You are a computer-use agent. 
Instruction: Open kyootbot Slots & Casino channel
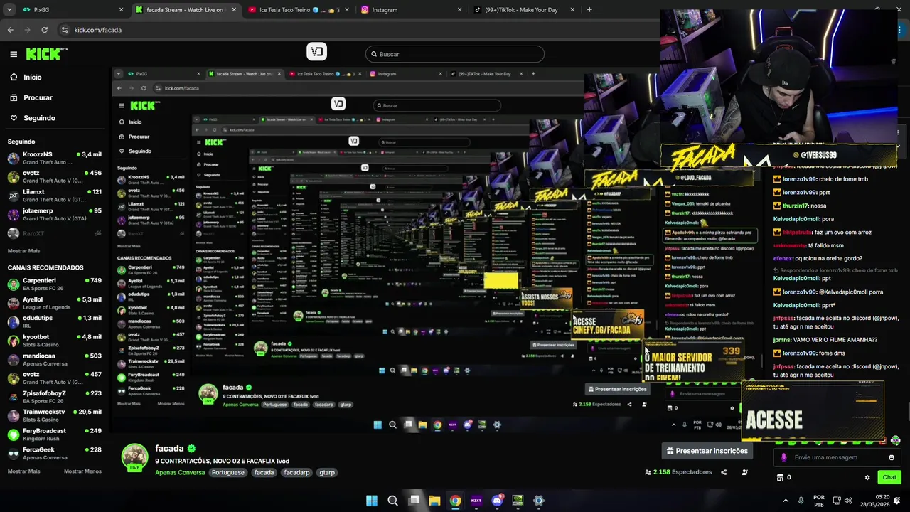[54, 341]
